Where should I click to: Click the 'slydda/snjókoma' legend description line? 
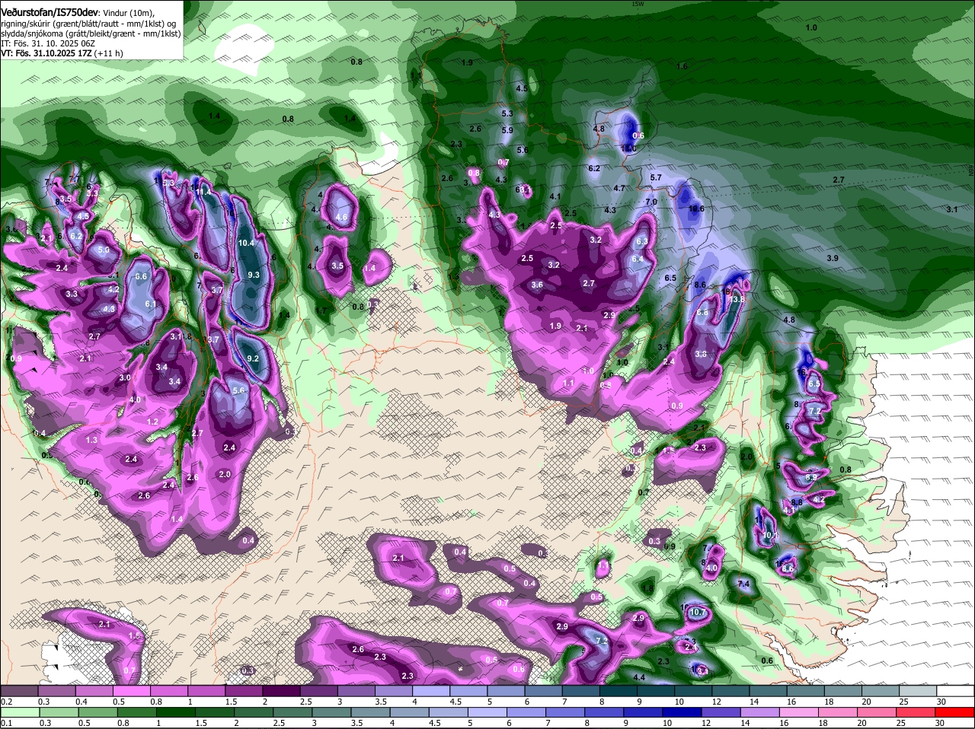tap(90, 33)
